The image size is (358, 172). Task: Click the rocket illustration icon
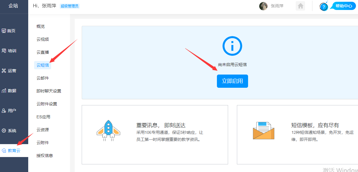[x=108, y=131]
